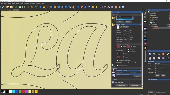Click Calculate Later button
Image resolution: width=170 pixels, height=95 pixels.
pyautogui.click(x=121, y=85)
